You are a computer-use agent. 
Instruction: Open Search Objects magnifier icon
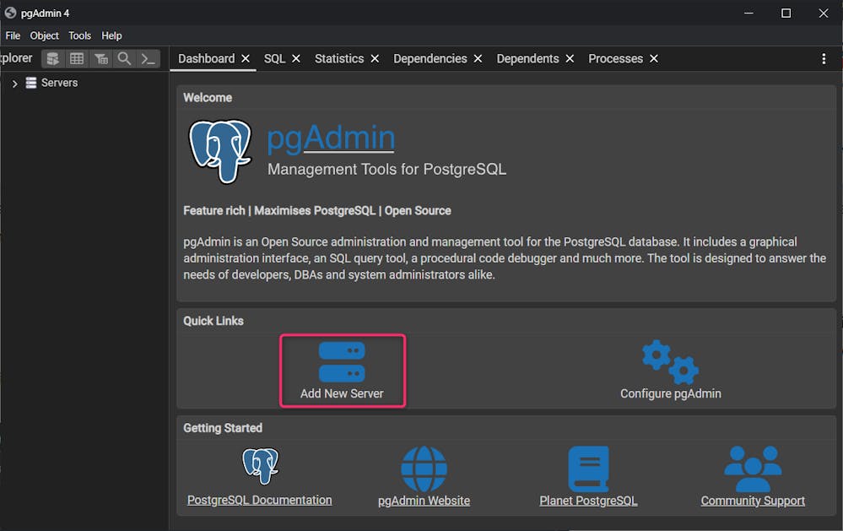tap(124, 58)
